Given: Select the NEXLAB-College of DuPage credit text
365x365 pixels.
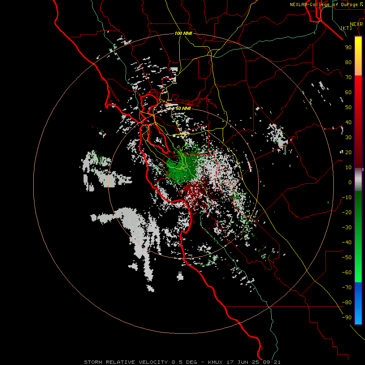Looking at the screenshot, I should click(324, 4).
